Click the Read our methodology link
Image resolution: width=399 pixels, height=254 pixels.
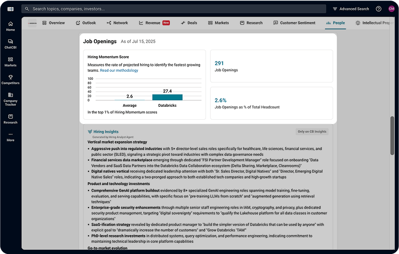[119, 71]
